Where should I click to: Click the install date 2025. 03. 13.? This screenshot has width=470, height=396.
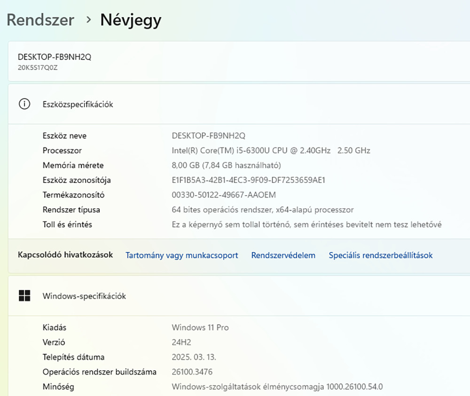(x=194, y=357)
